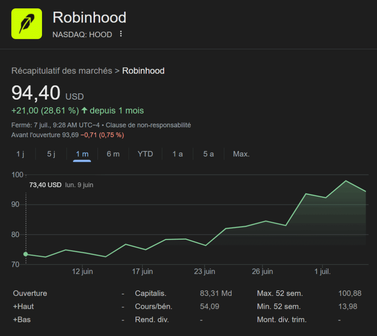Screen dimensions: 377x336
Task: Open the three-dot menu beside NASDAQ: HOOD
Action: tap(121, 34)
